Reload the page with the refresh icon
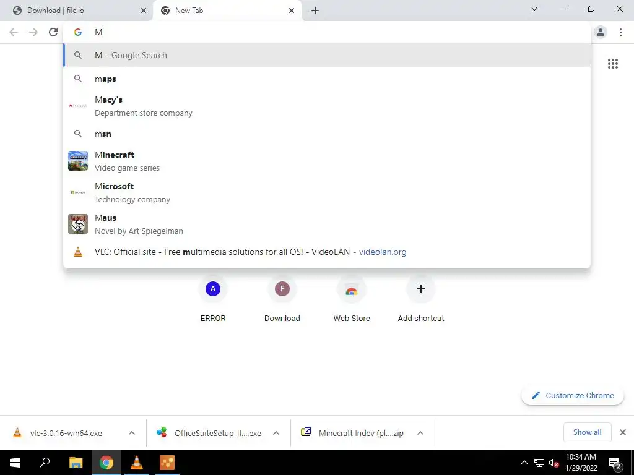The image size is (634, 475). pos(53,32)
